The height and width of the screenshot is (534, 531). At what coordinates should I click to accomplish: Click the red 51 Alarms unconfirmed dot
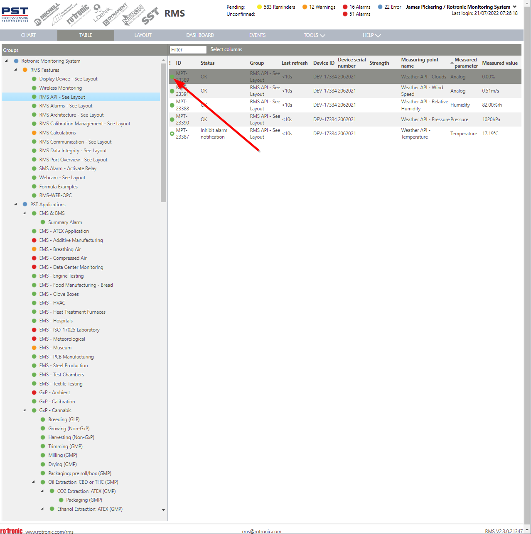(x=345, y=14)
